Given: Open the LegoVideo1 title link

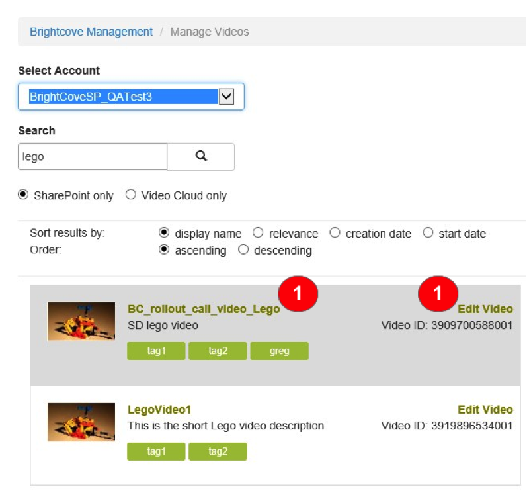Looking at the screenshot, I should click(x=159, y=410).
